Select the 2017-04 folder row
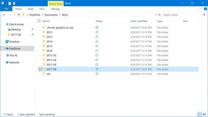 tap(118, 60)
